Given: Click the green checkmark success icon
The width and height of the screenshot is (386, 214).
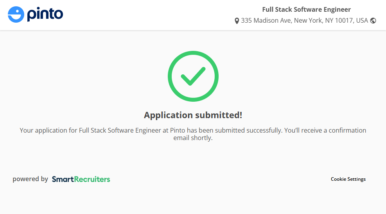Looking at the screenshot, I should (193, 76).
